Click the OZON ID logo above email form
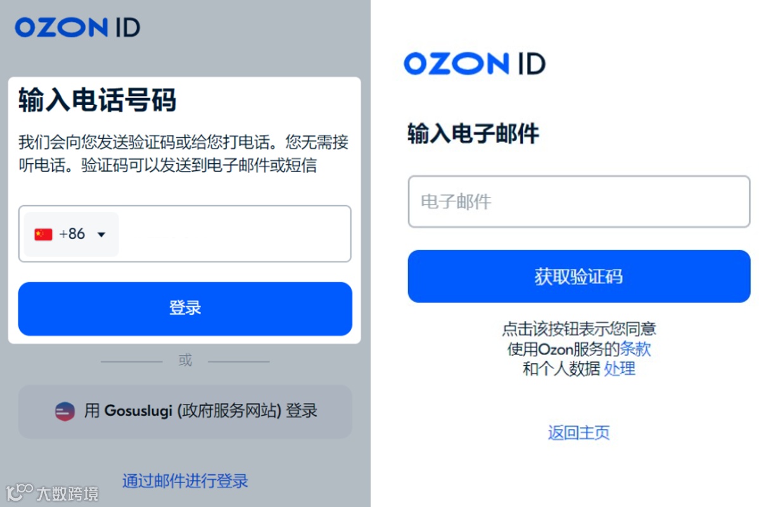Image resolution: width=759 pixels, height=507 pixels. tap(475, 63)
